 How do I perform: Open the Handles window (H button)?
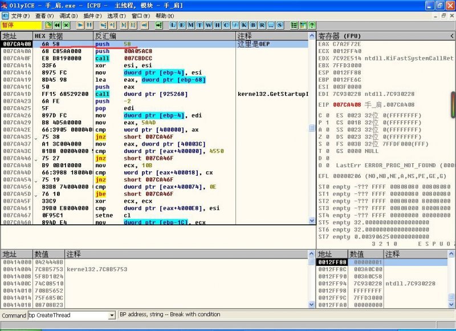(217, 25)
